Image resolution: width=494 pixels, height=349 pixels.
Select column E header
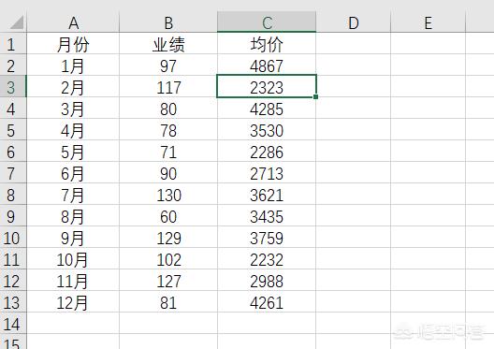(x=428, y=22)
